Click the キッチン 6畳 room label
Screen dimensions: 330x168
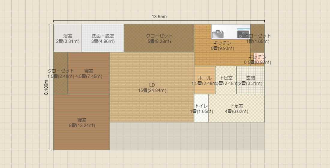coord(223,46)
